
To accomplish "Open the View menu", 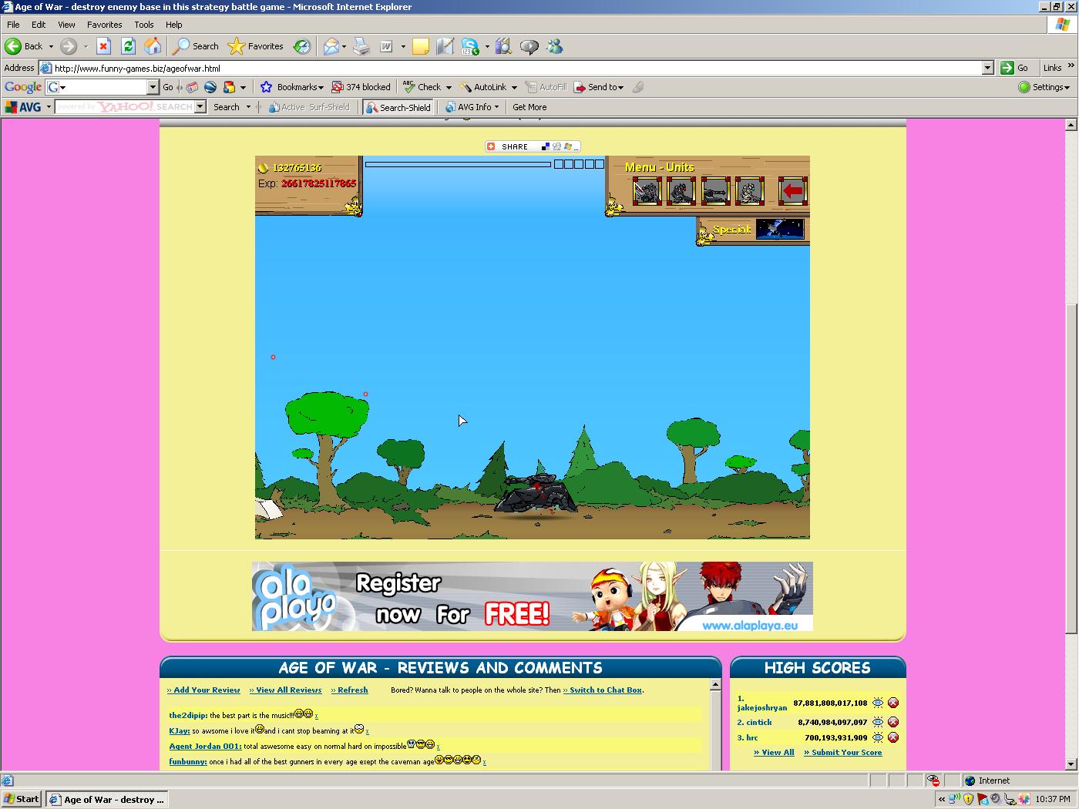I will (x=66, y=25).
